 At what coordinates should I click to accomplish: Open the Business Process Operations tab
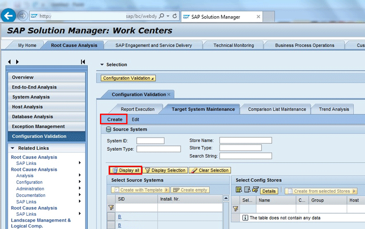tap(304, 46)
